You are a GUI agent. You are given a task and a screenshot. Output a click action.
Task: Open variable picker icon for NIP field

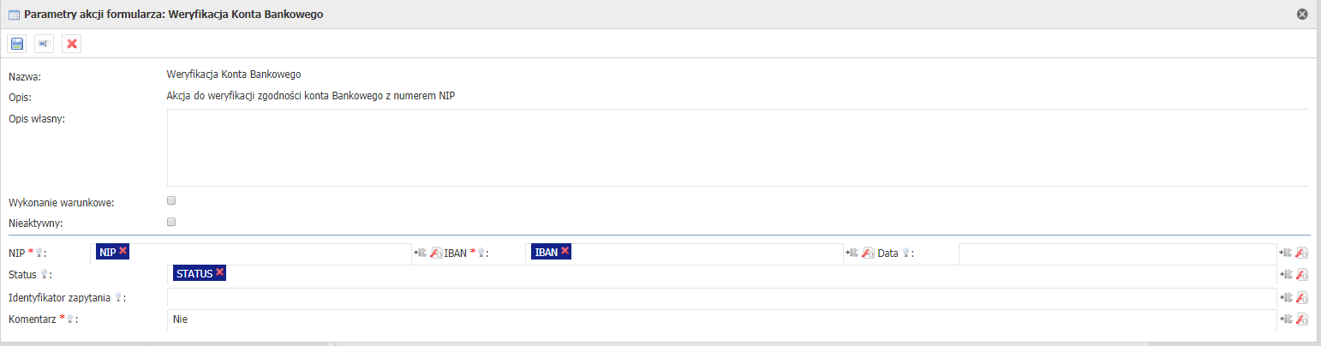[421, 253]
